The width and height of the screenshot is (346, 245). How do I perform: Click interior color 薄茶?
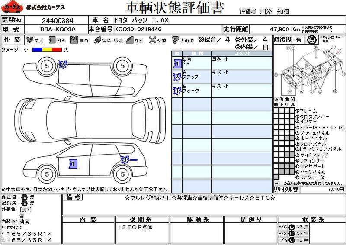click(24, 222)
